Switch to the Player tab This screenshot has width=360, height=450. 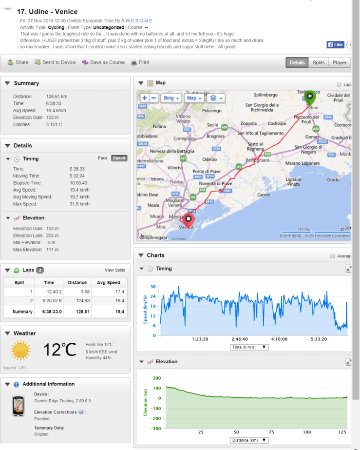click(340, 62)
